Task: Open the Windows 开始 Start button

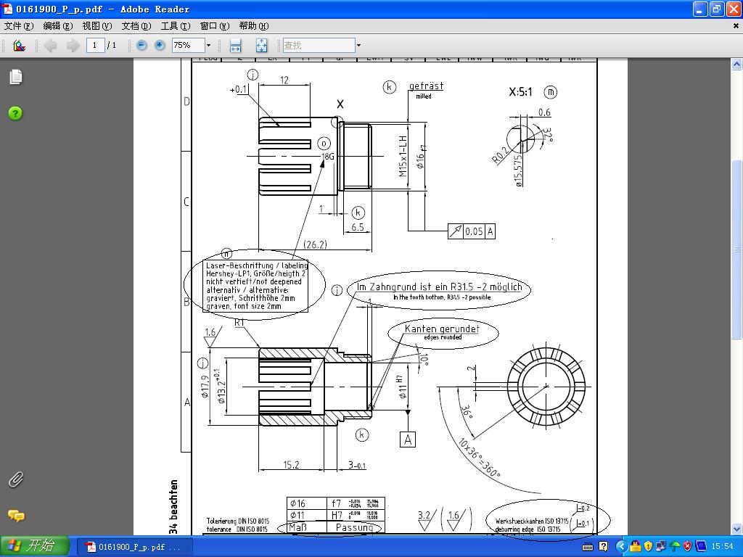Action: click(35, 545)
